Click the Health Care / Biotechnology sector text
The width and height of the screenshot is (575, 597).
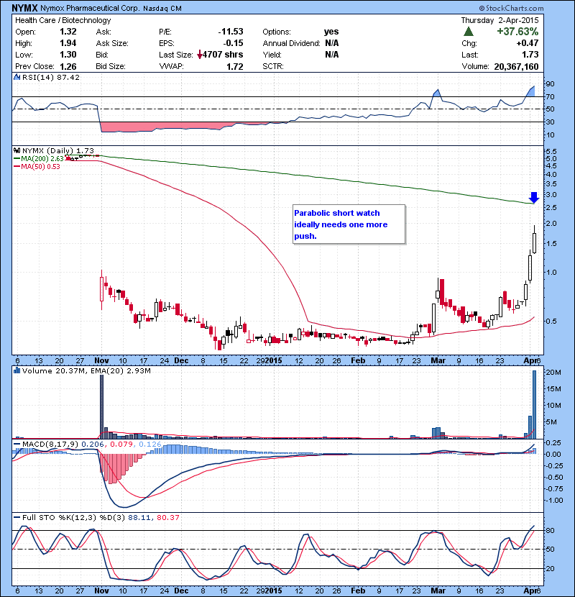[63, 20]
